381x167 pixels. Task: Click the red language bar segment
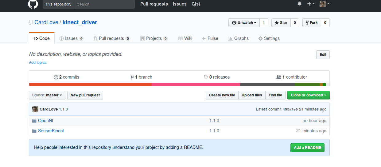(x=90, y=85)
